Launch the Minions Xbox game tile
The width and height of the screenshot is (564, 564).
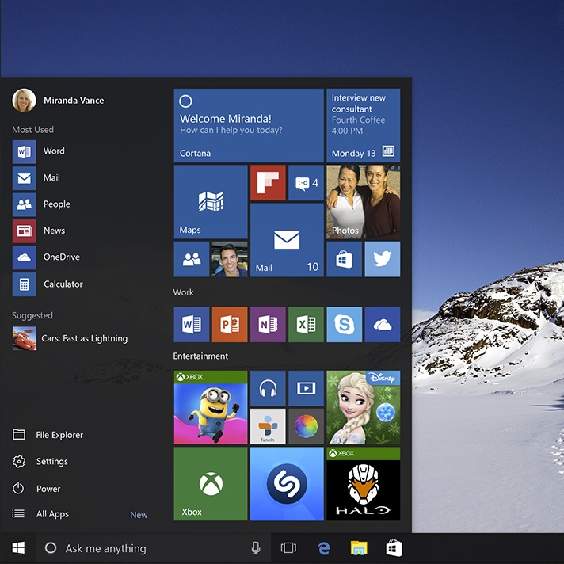click(211, 407)
